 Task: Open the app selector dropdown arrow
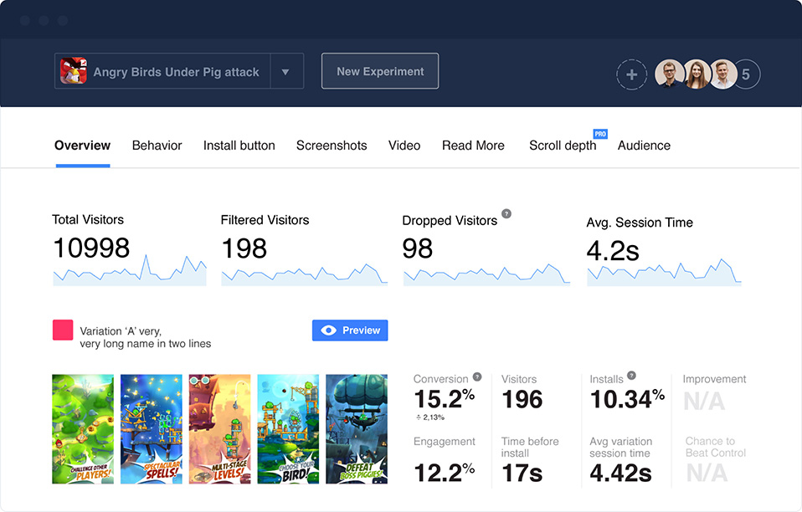coord(286,72)
